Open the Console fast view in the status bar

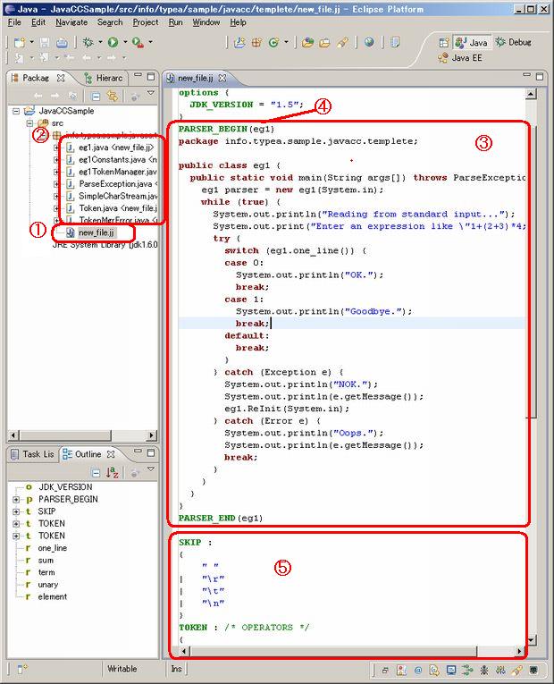[x=451, y=669]
